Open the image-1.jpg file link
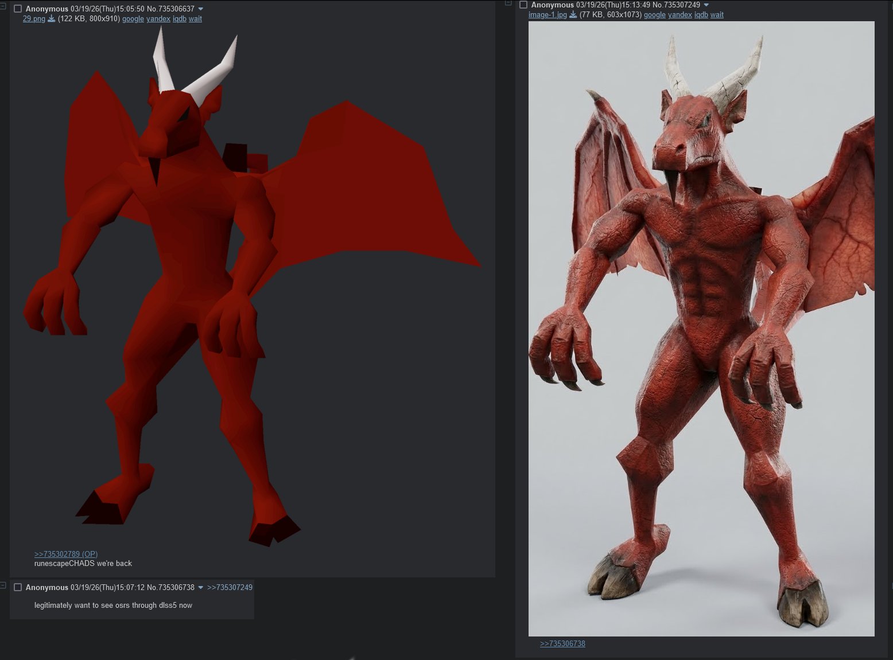 click(x=548, y=15)
